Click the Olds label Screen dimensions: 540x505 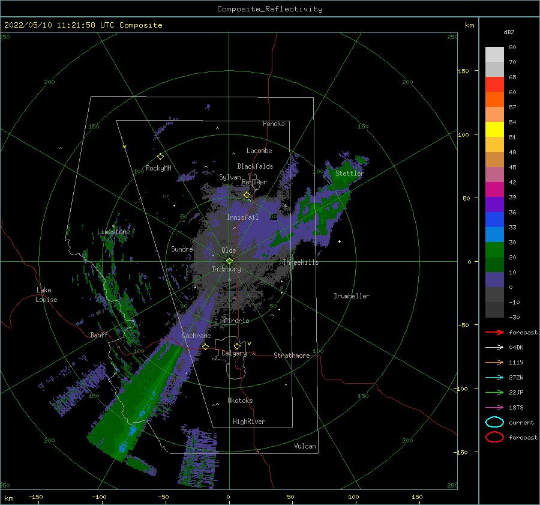(x=229, y=250)
